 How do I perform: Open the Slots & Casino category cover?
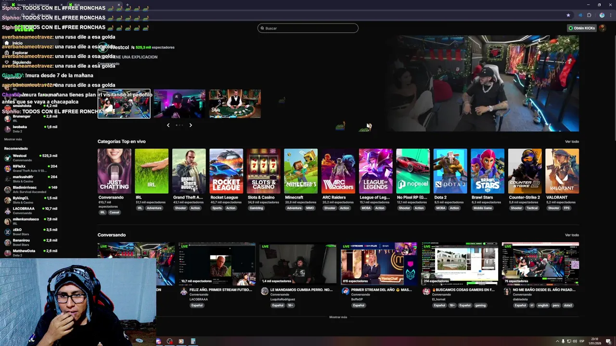(263, 171)
